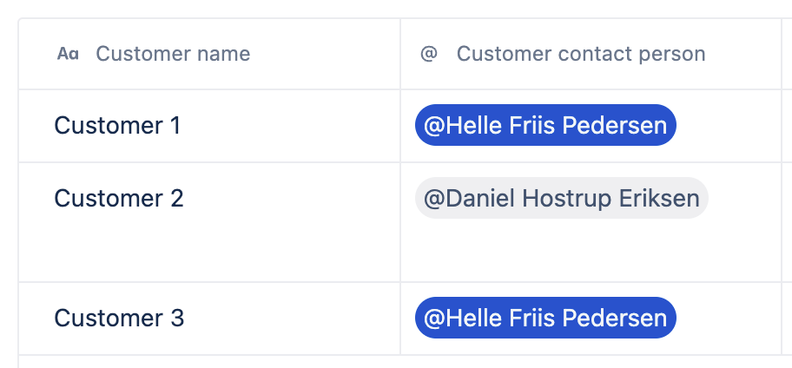
Task: Click the Customer 2 name cell text
Action: coord(119,198)
